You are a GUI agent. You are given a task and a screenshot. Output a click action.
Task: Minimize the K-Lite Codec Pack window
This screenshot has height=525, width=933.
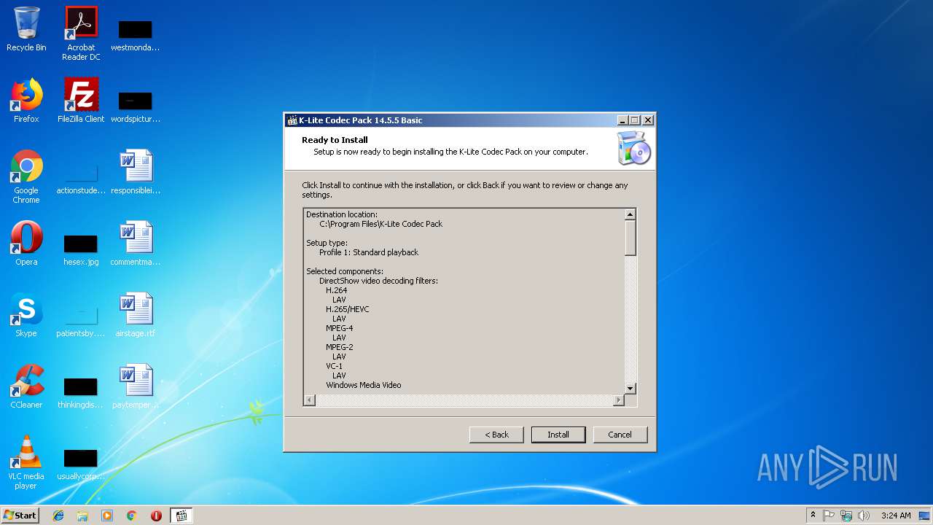622,120
